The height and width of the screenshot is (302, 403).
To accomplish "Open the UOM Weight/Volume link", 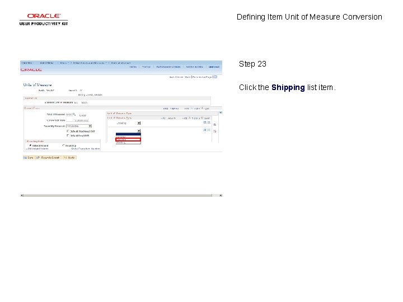I will point(38,149).
